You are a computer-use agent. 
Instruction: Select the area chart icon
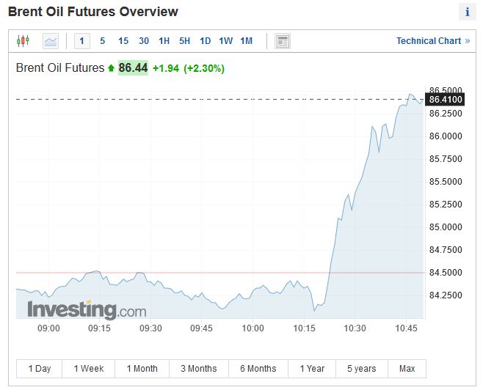pyautogui.click(x=50, y=41)
